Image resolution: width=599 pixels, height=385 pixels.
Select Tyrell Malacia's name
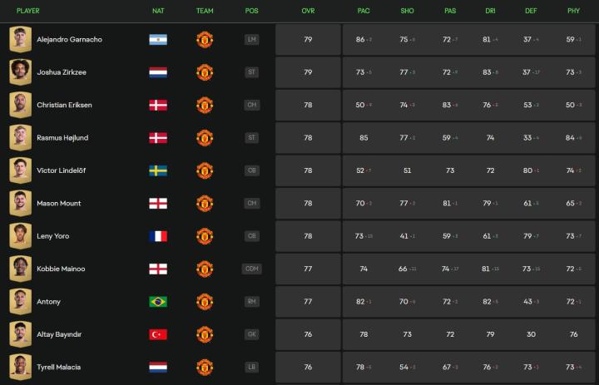[59, 367]
